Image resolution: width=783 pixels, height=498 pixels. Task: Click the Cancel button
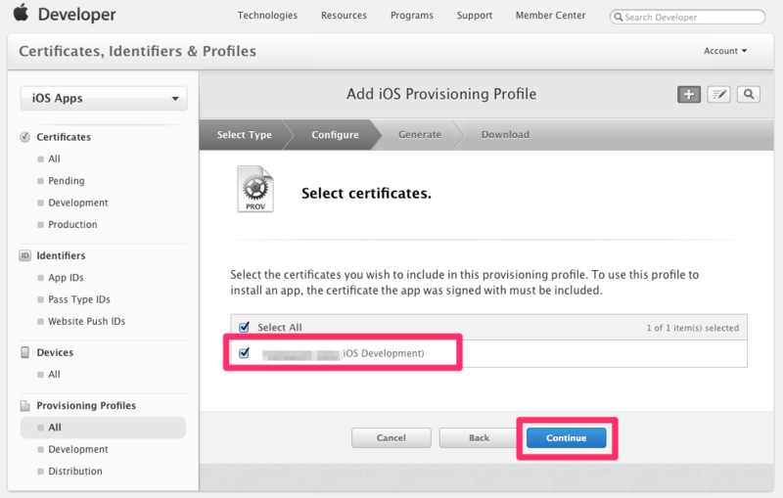391,438
